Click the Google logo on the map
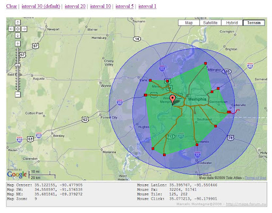This screenshot has height=213, width=272. click(x=17, y=175)
